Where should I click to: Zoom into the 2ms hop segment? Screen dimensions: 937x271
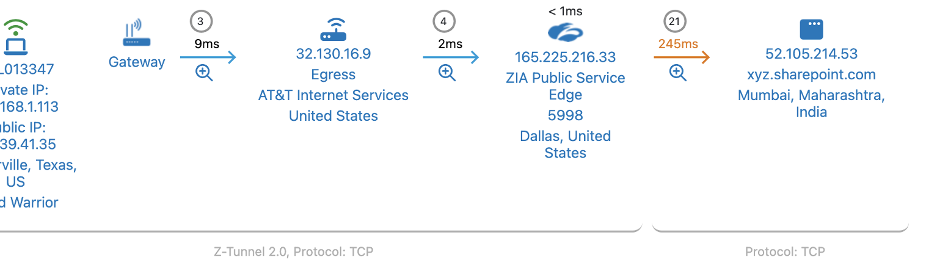click(447, 73)
